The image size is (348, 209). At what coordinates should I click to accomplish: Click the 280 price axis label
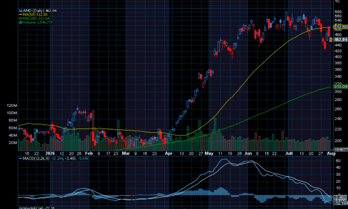338,100
